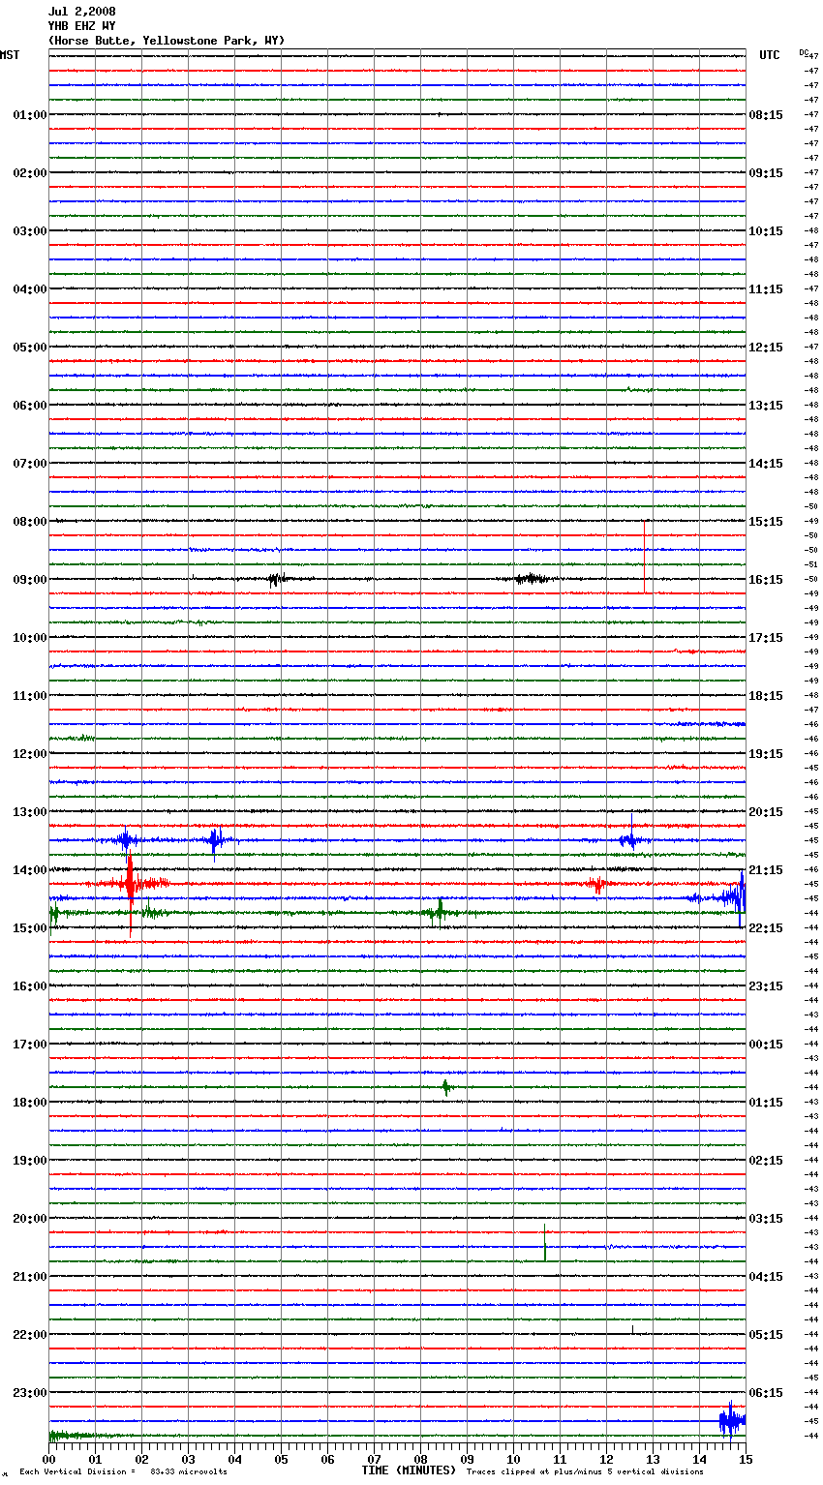The height and width of the screenshot is (1485, 823).
Task: Click the tall green spike below 20:00 MST
Action: (545, 1243)
